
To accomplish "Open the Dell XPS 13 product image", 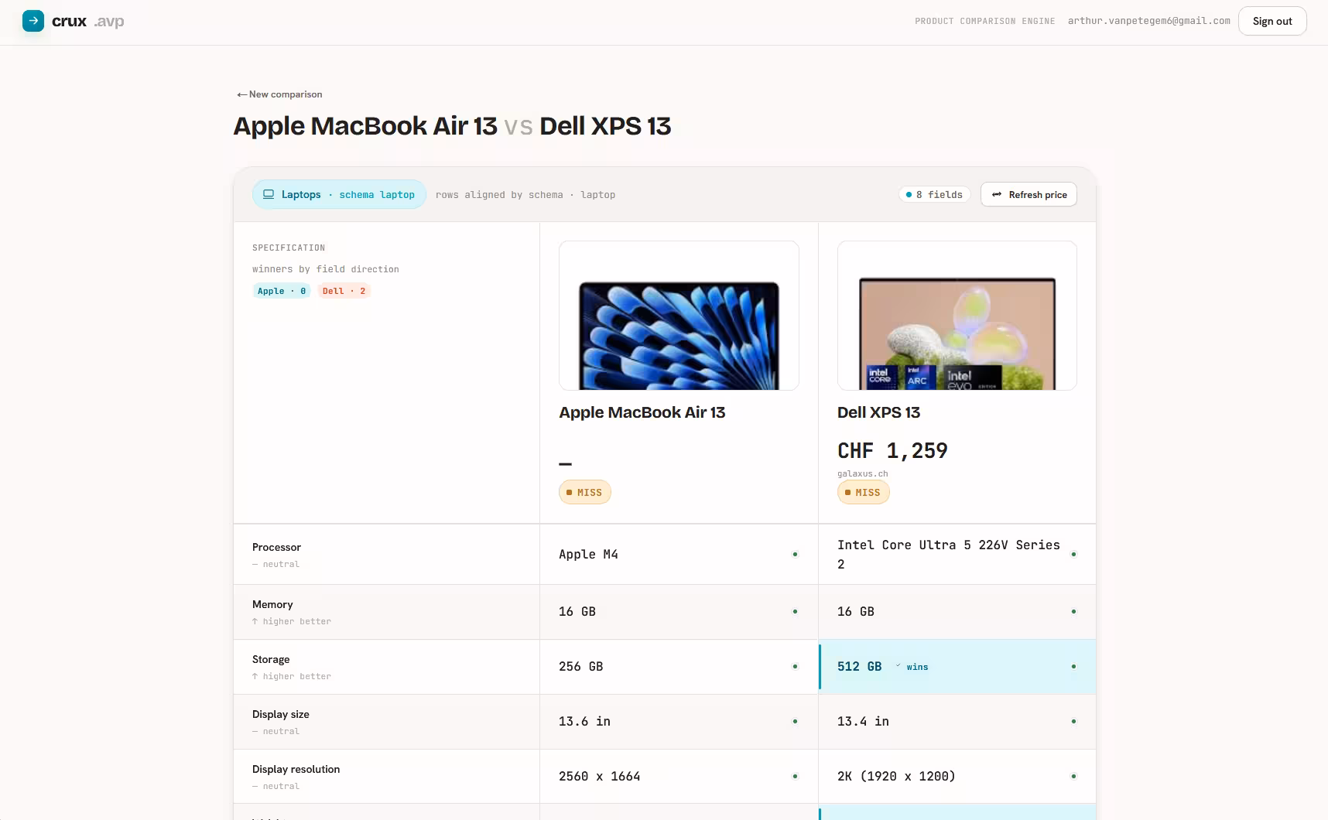I will point(957,316).
